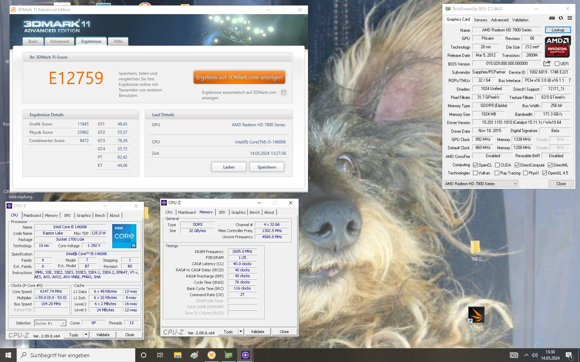The height and width of the screenshot is (362, 580).
Task: Open the GPU-Z hamburger menu icon
Action: coord(570,18)
